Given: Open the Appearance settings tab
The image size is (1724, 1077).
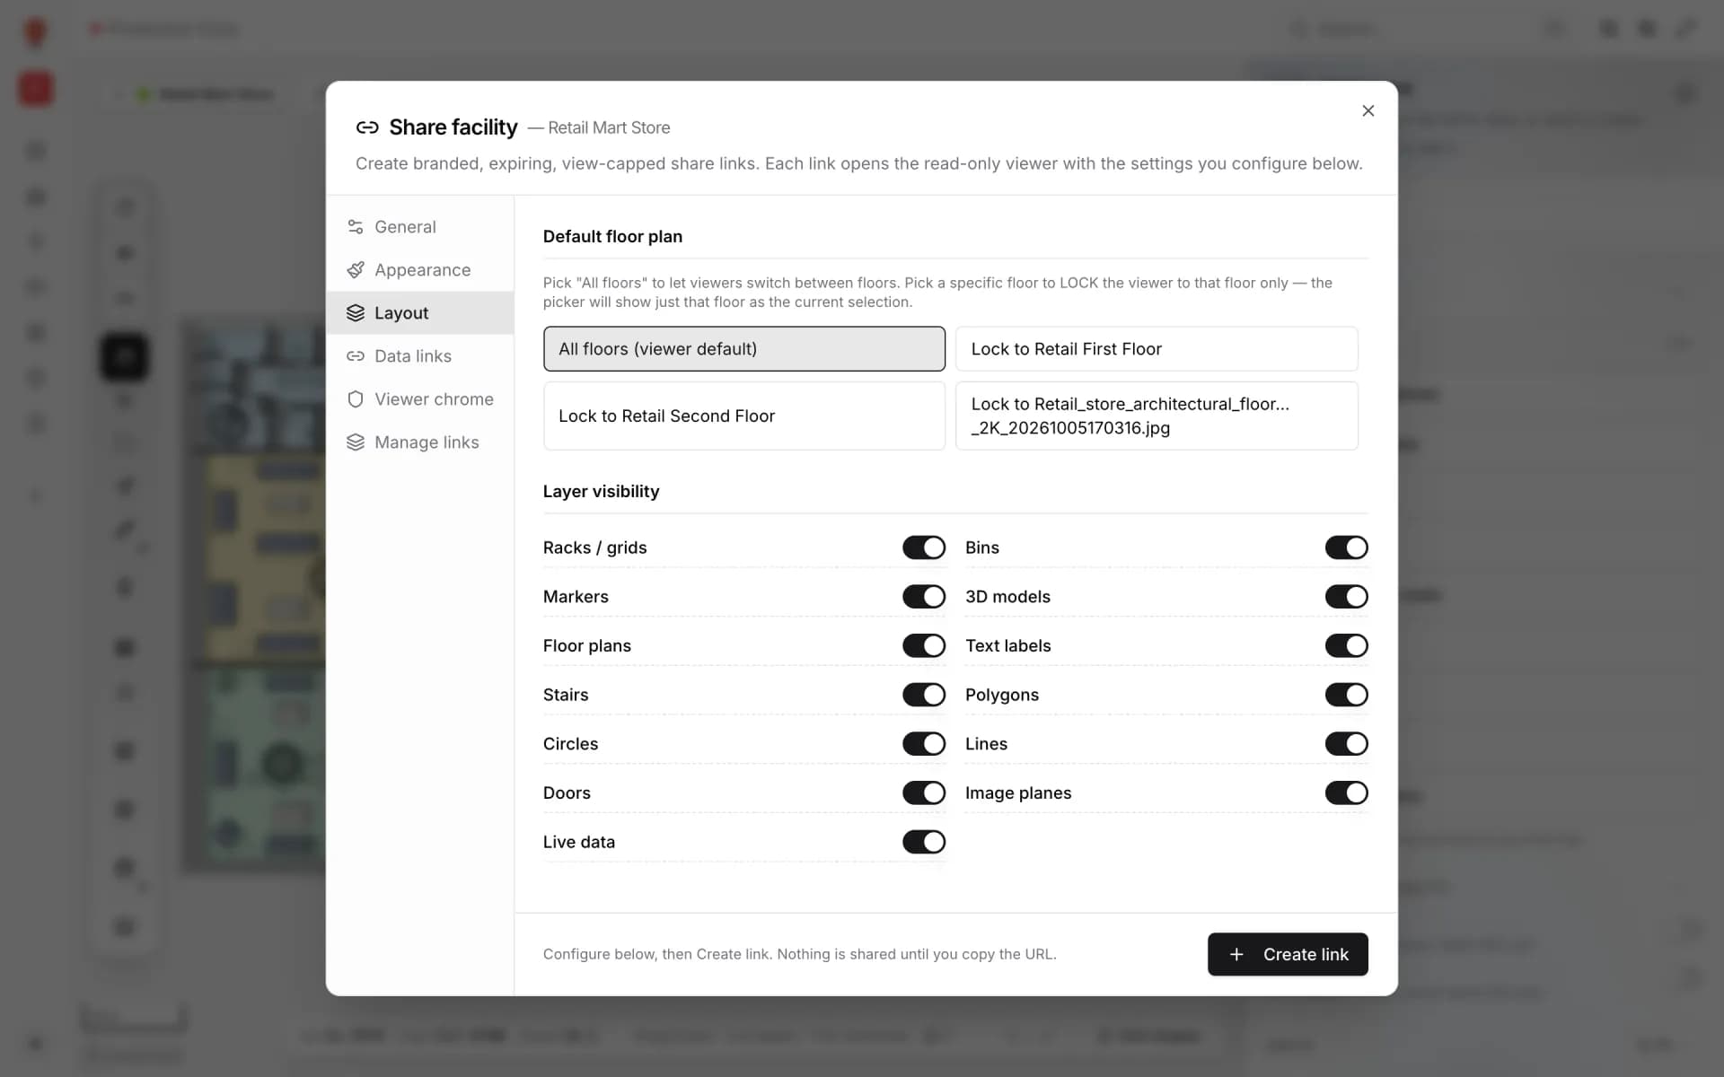Looking at the screenshot, I should point(419,270).
